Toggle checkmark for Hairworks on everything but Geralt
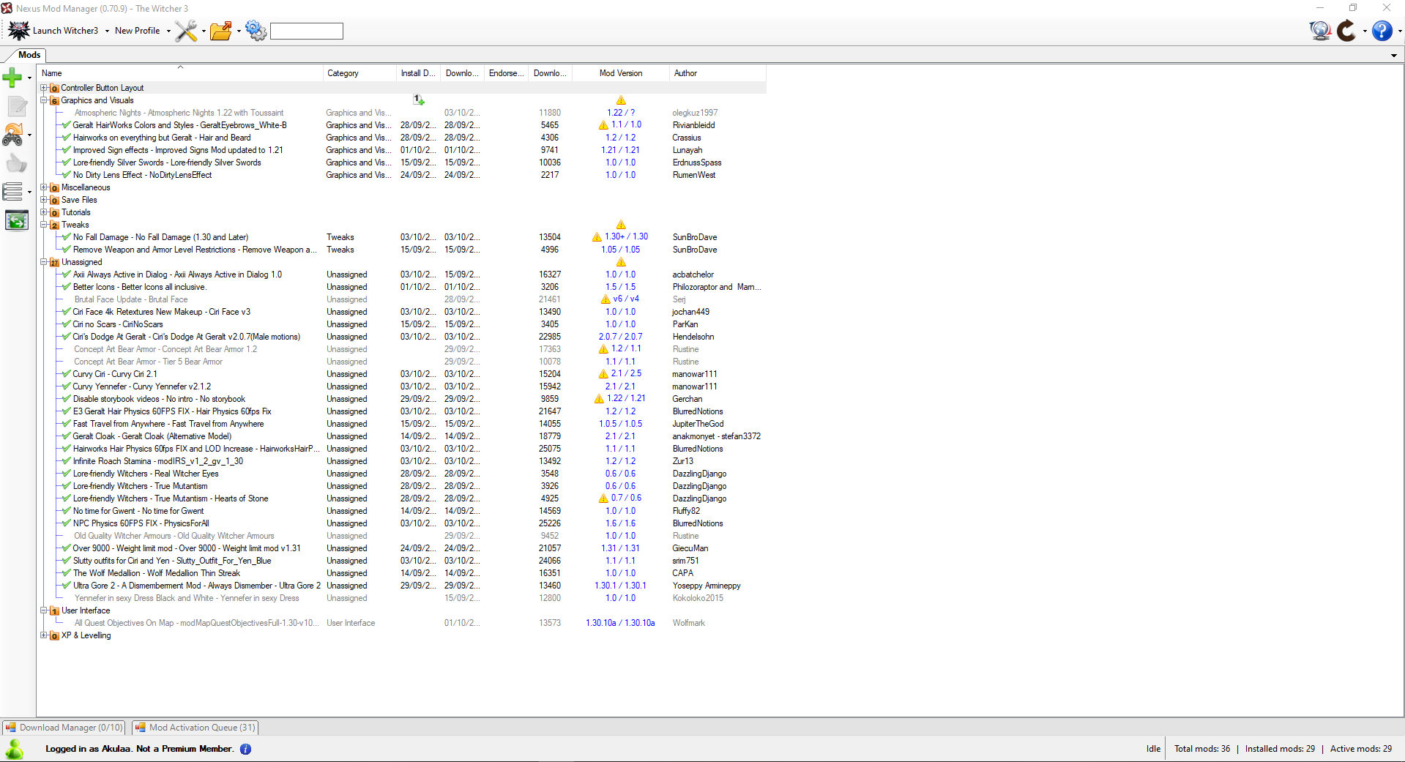 click(x=67, y=138)
